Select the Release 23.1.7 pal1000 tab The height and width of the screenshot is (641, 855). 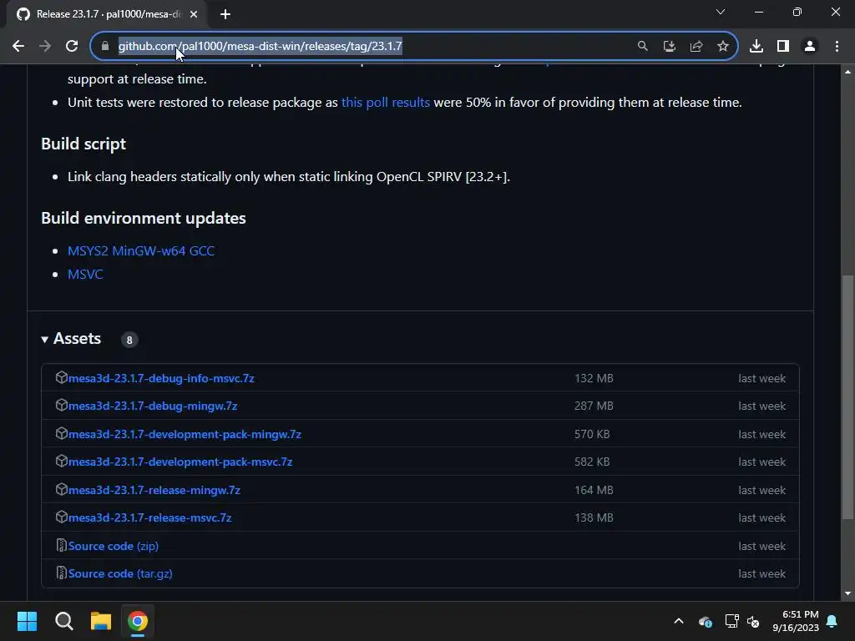(x=107, y=14)
